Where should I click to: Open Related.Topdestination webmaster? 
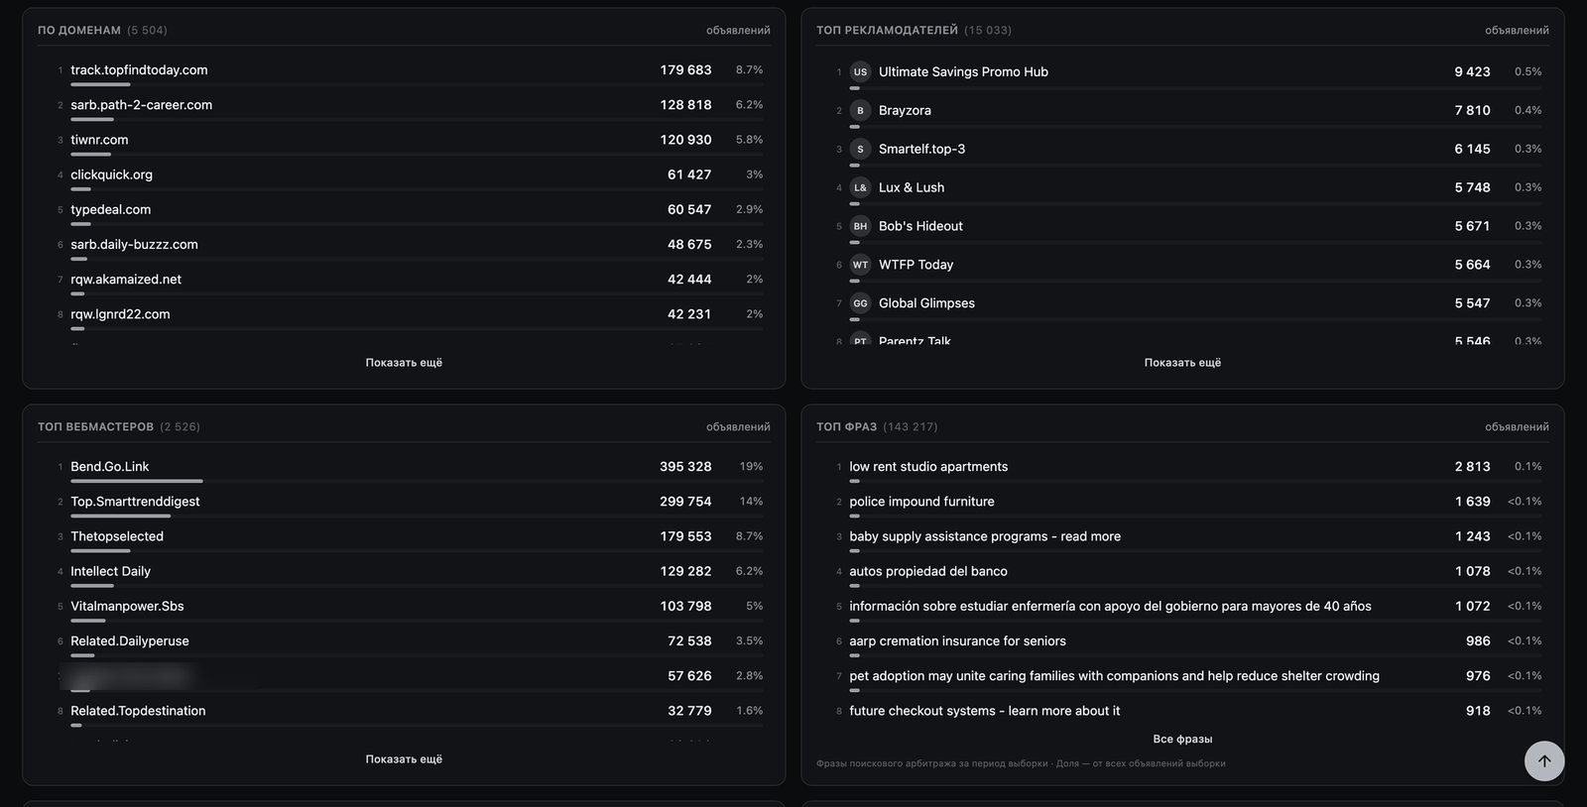[x=138, y=711]
